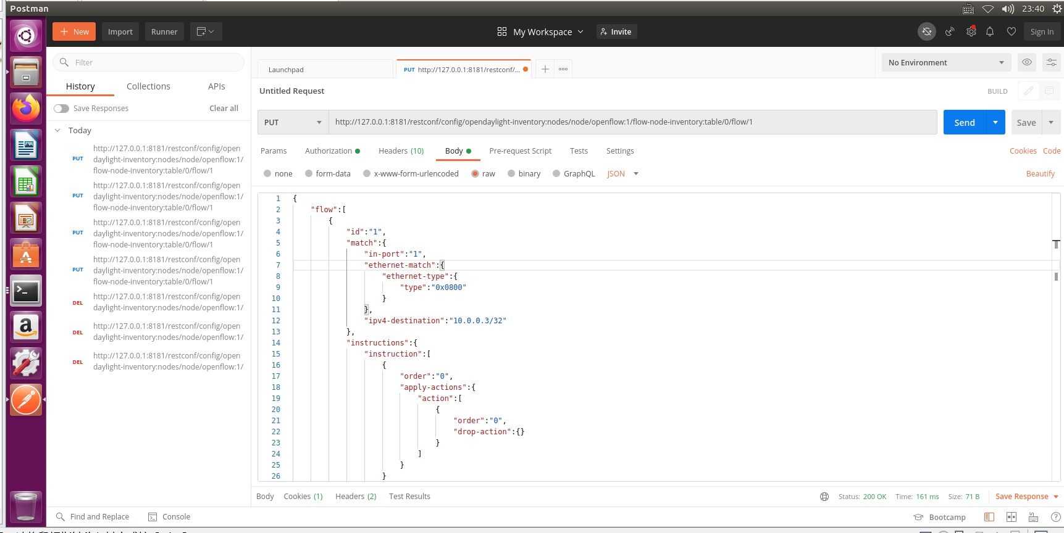This screenshot has width=1064, height=533.
Task: Collapse the Today history group
Action: point(57,130)
